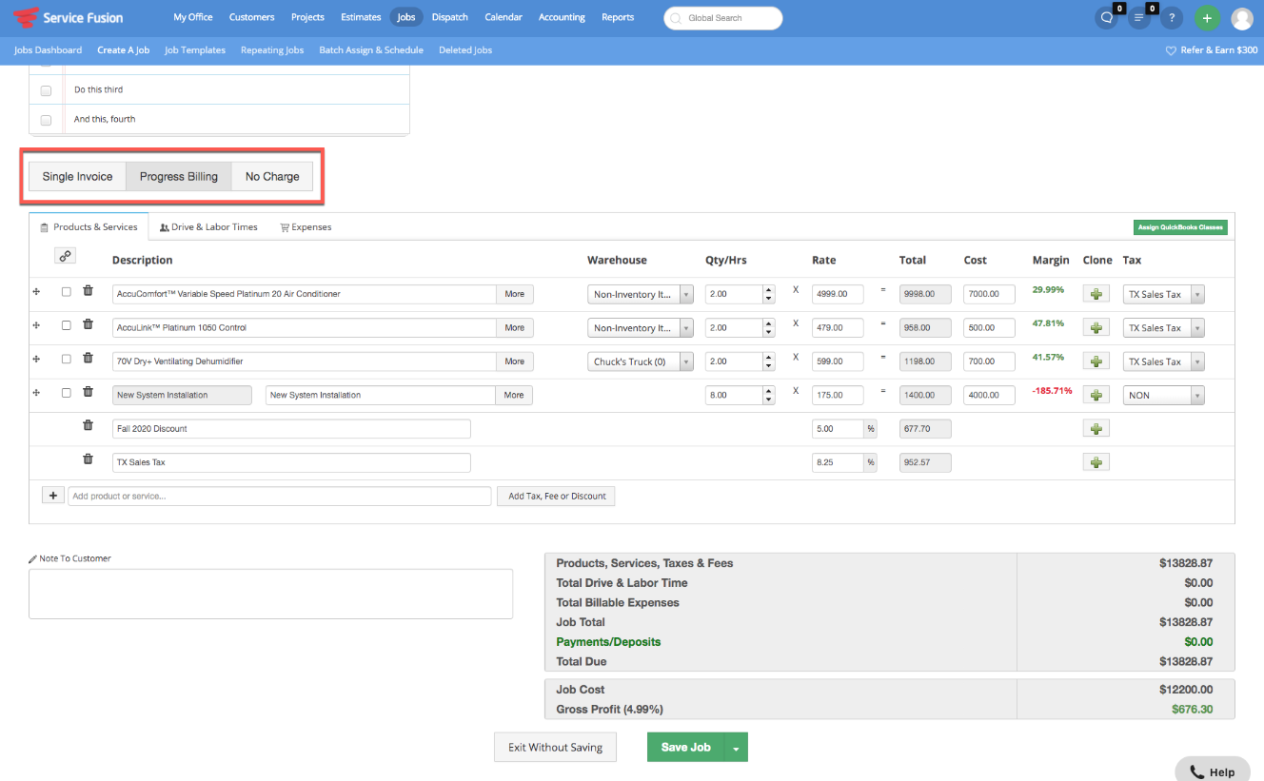The image size is (1264, 781).
Task: Clone the TX Sales Tax row
Action: pos(1096,462)
